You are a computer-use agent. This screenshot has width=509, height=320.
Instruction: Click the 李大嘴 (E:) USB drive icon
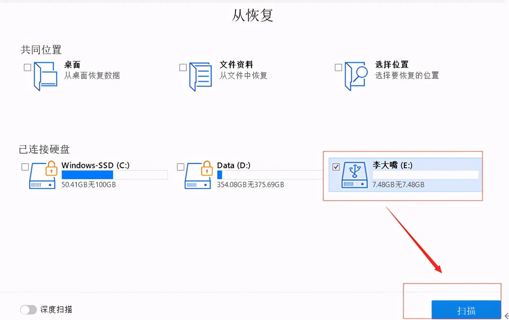click(355, 175)
